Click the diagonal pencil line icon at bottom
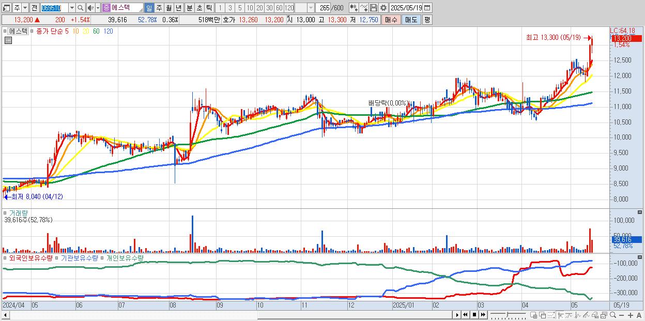 [x=587, y=315]
